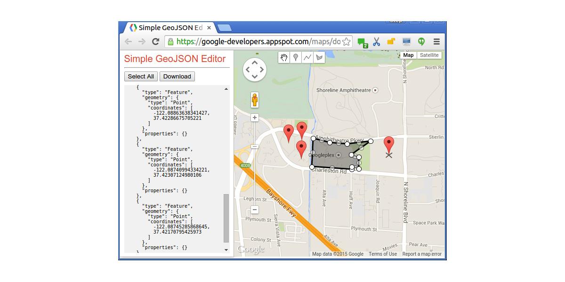Open the green chat extension with badge 2
565x282 pixels.
tap(362, 42)
